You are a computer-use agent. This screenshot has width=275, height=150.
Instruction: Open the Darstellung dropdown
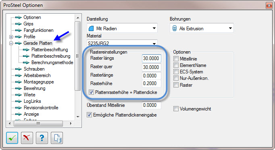(x=122, y=28)
